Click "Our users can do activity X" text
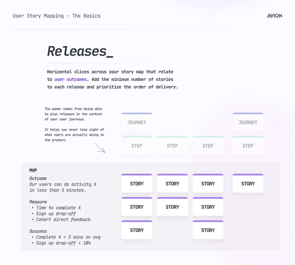Viewport: 295px width, 265px height. 63,184
